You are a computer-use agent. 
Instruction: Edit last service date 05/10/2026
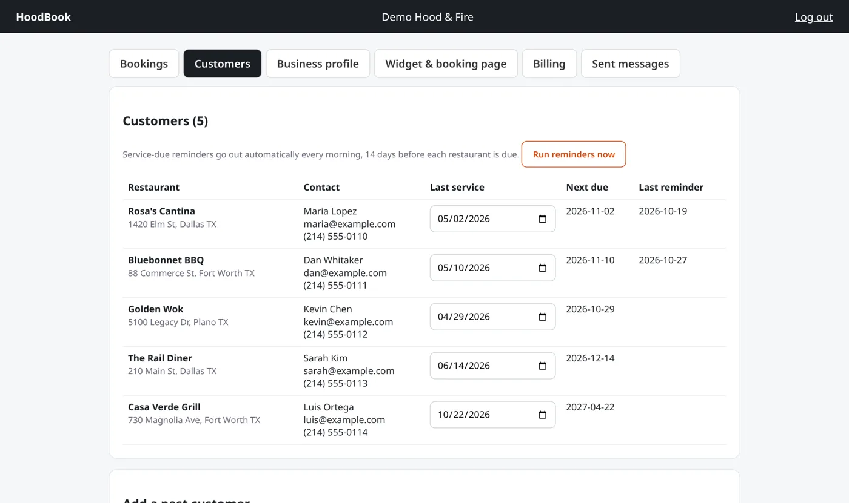(x=492, y=268)
